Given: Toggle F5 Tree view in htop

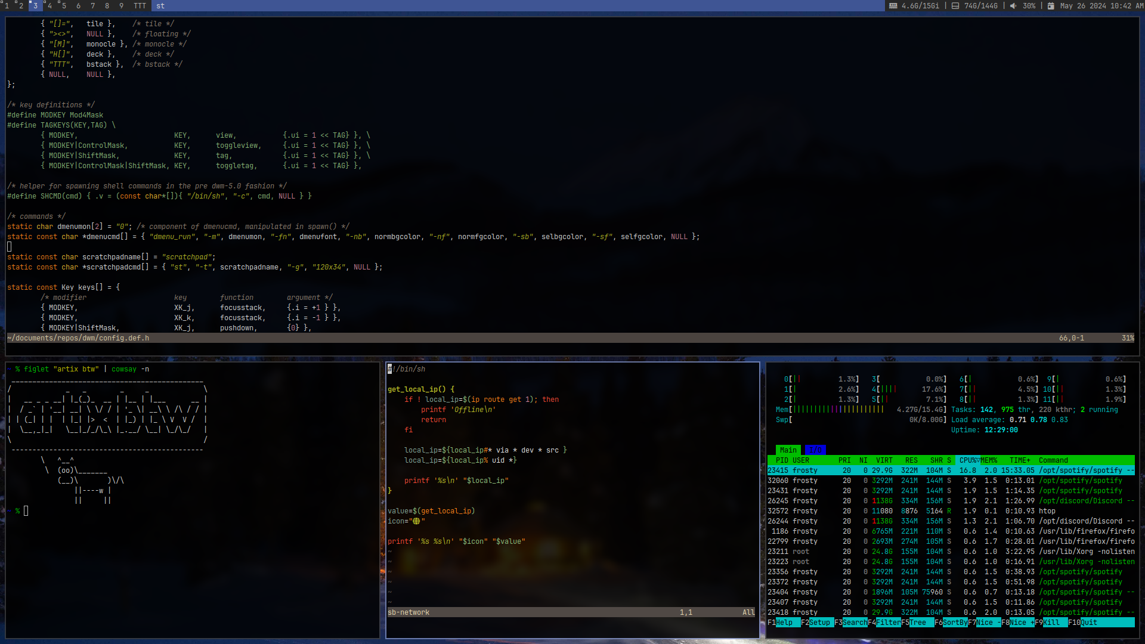Looking at the screenshot, I should 918,623.
